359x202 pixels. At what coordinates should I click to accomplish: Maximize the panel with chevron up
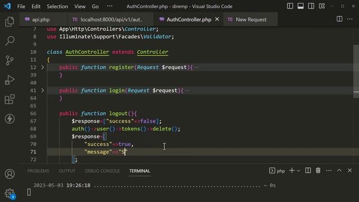[339, 171]
